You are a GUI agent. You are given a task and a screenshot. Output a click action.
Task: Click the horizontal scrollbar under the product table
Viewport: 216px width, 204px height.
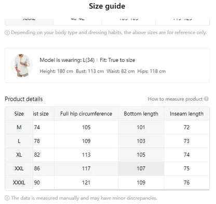[125, 190]
